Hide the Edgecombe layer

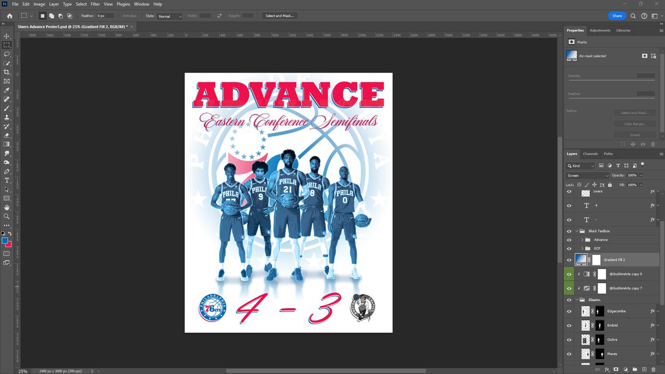tap(569, 311)
